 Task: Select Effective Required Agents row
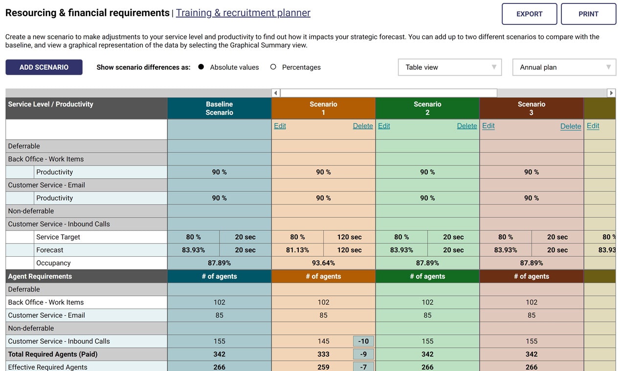(87, 367)
